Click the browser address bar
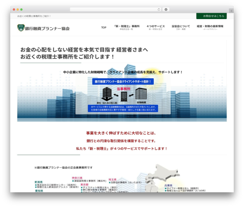Viewport: 244px width, 207px height. [x=116, y=9]
